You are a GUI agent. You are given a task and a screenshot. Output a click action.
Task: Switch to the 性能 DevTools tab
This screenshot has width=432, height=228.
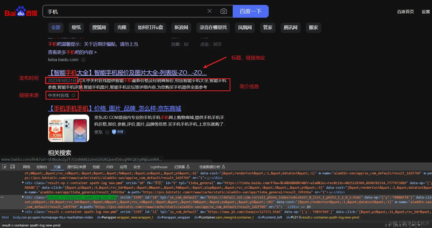[x=96, y=167]
